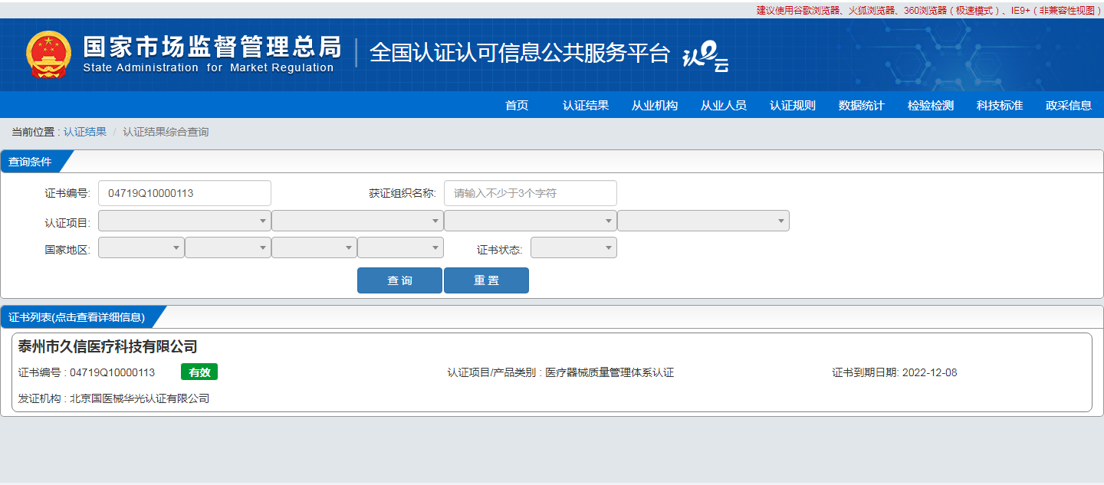This screenshot has height=485, width=1104.
Task: Go to 从业机构 in navigation bar
Action: (x=655, y=106)
